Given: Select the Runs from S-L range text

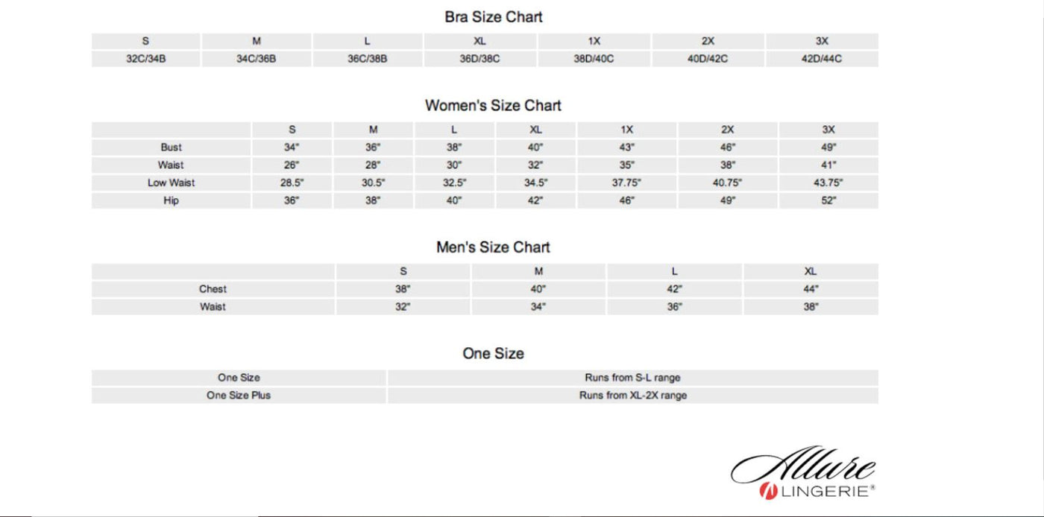Looking at the screenshot, I should pos(632,378).
